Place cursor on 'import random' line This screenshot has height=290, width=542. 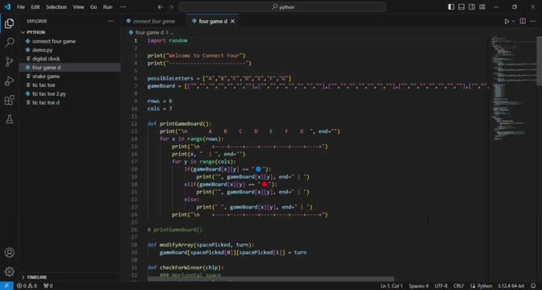(167, 41)
